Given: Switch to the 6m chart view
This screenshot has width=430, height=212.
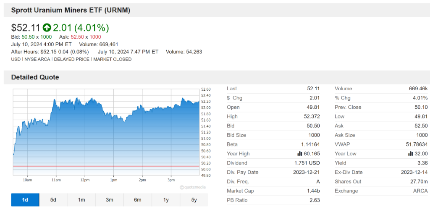Looking at the screenshot, I should click(x=138, y=200).
